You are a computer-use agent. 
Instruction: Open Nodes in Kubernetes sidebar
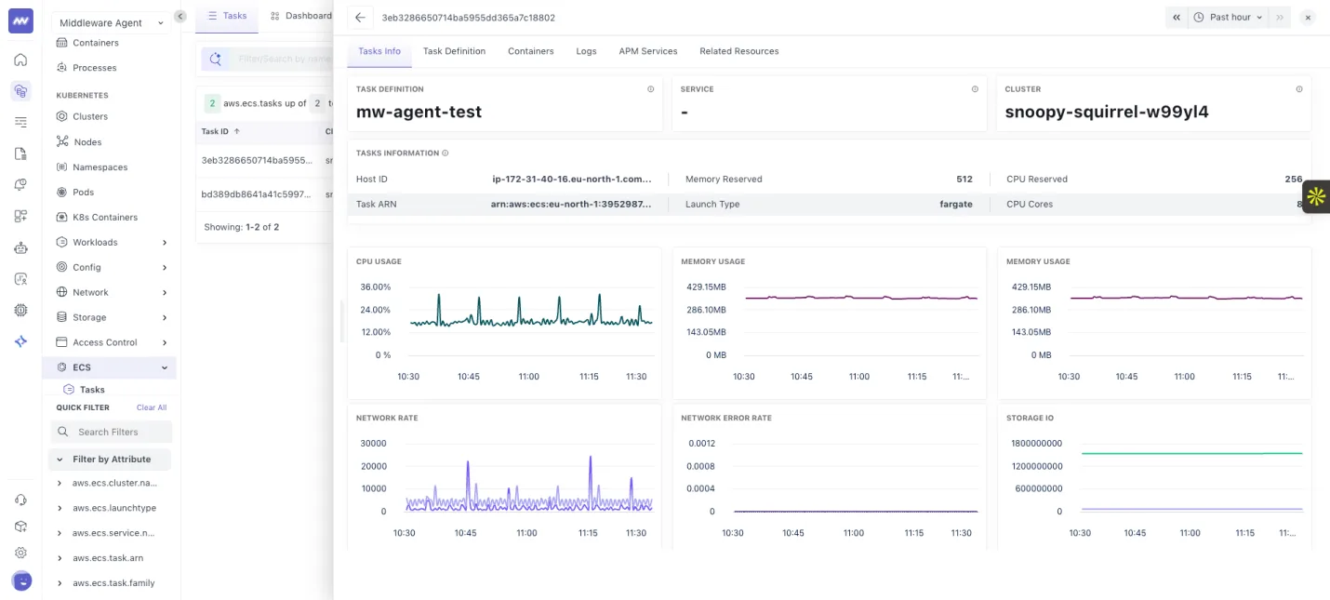point(87,142)
